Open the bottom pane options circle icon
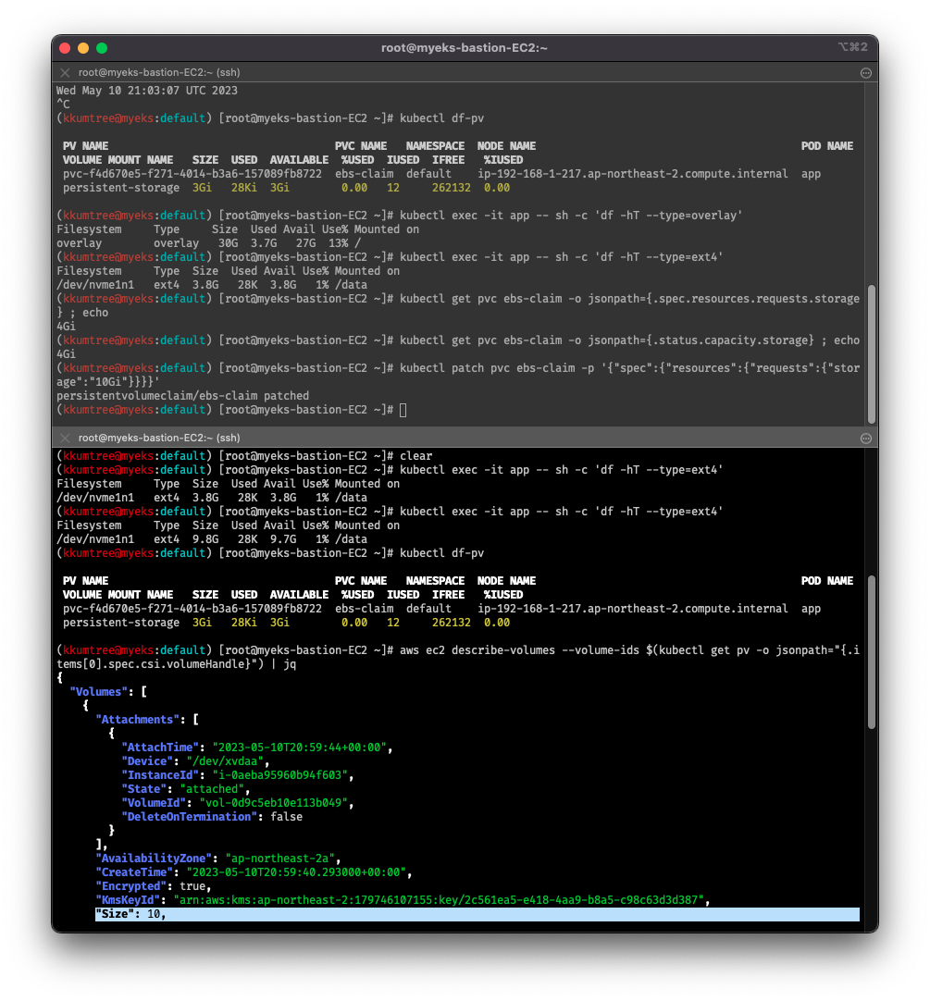 866,438
